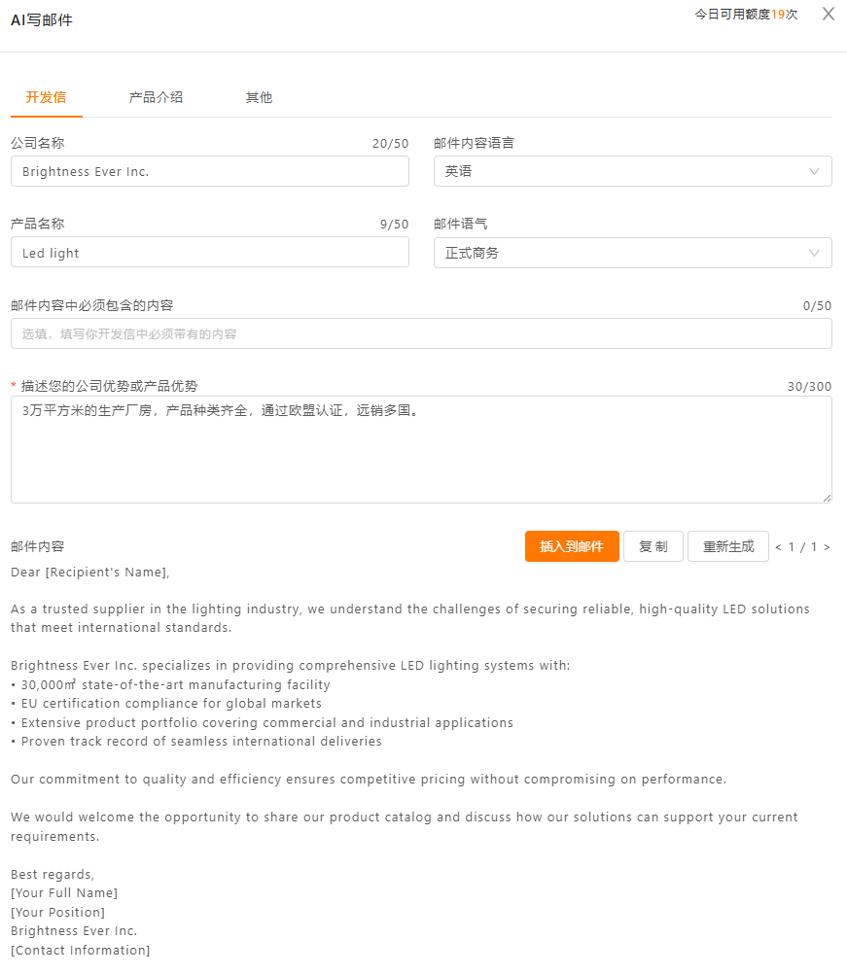Click the previous result arrow
Viewport: 847px width, 974px height.
point(778,547)
